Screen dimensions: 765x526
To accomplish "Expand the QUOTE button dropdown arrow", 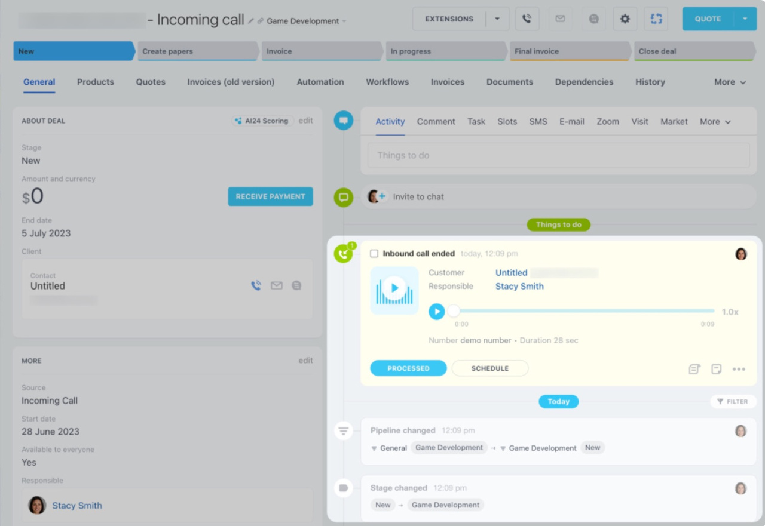I will tap(745, 19).
